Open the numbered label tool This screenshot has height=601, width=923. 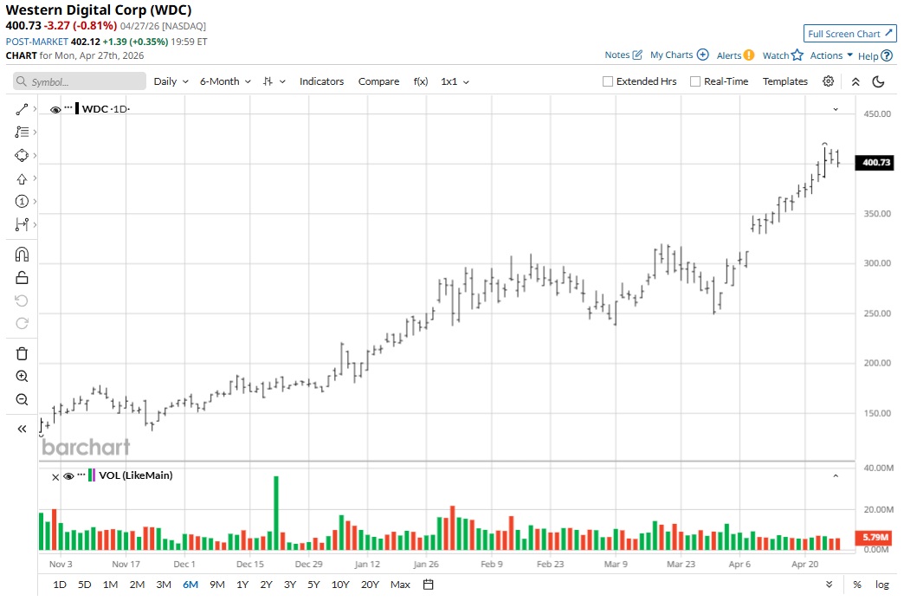click(x=22, y=201)
